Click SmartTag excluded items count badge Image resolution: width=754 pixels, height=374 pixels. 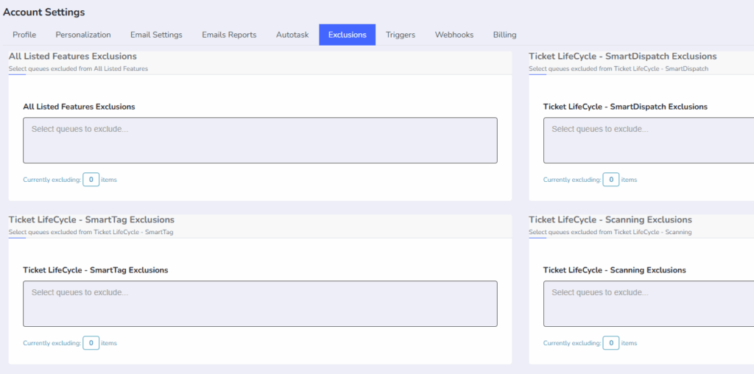91,343
